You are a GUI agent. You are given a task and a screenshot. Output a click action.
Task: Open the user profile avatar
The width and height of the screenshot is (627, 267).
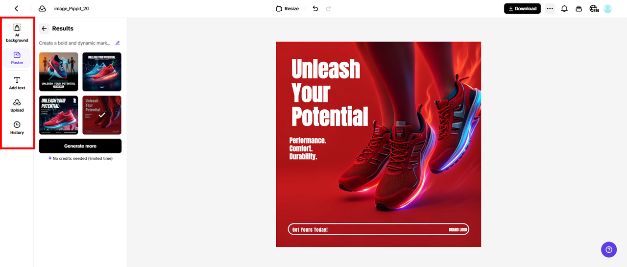click(607, 8)
